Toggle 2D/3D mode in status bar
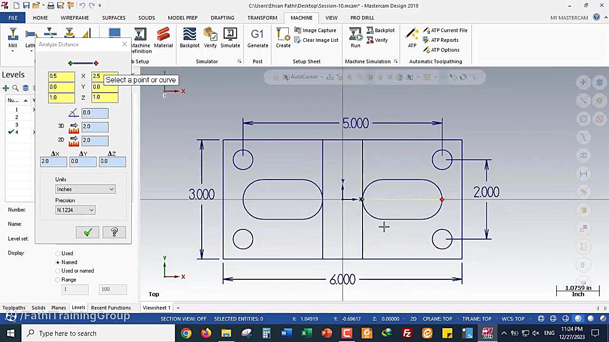This screenshot has width=609, height=342. click(x=413, y=319)
